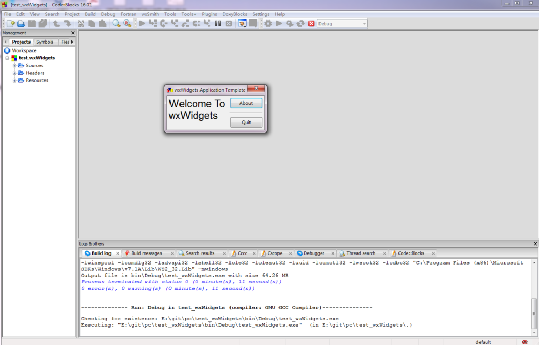The image size is (539, 345).
Task: Click the Redo arrow icon
Action: point(67,23)
